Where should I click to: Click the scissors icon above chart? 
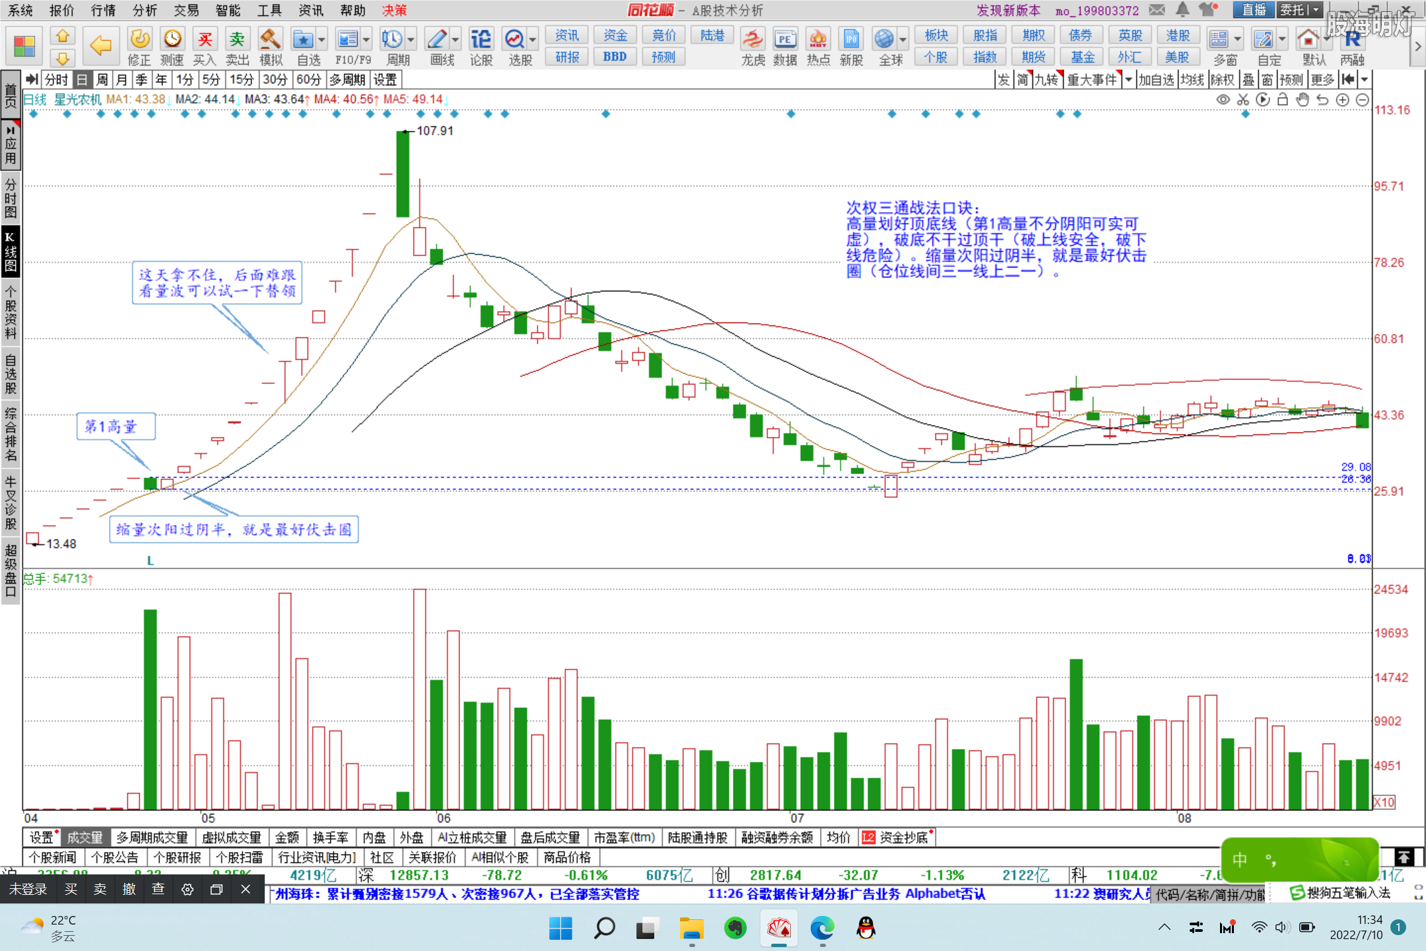(1243, 100)
